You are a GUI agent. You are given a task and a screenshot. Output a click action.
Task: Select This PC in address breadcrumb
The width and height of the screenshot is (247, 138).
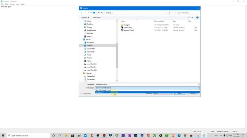[100, 13]
